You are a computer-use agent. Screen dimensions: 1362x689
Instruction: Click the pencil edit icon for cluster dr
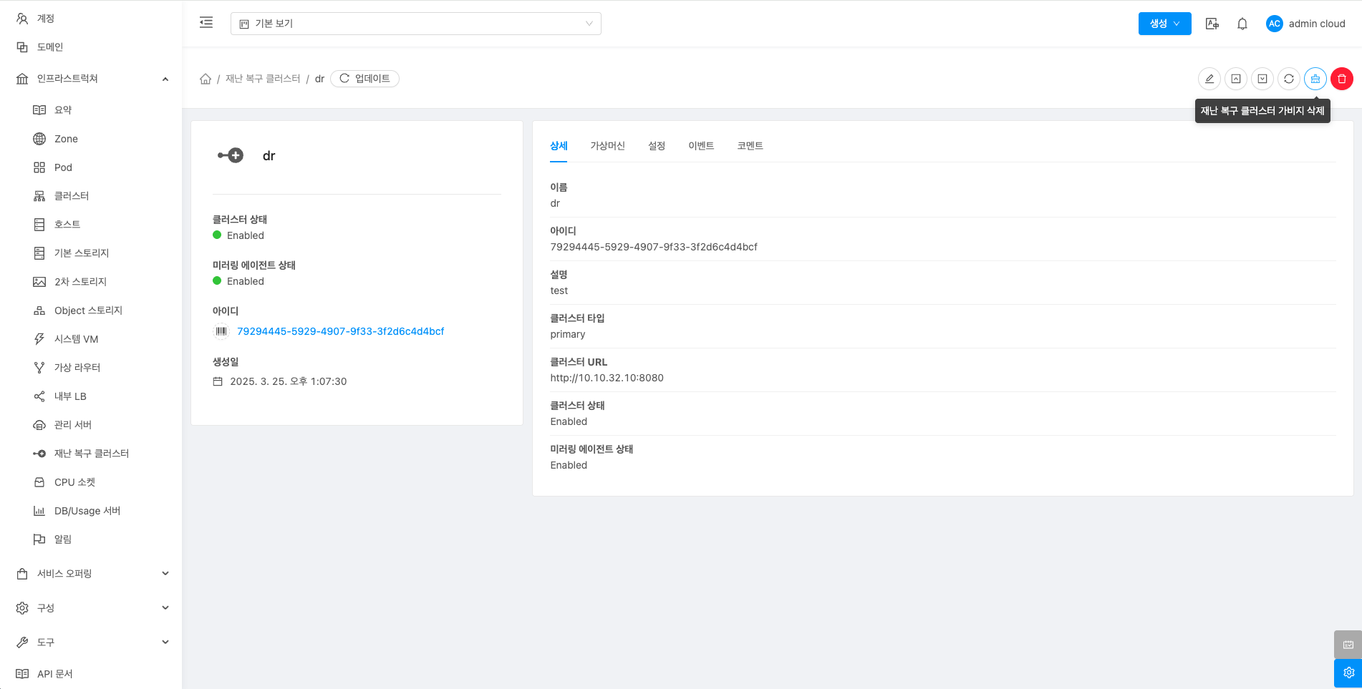tap(1209, 79)
